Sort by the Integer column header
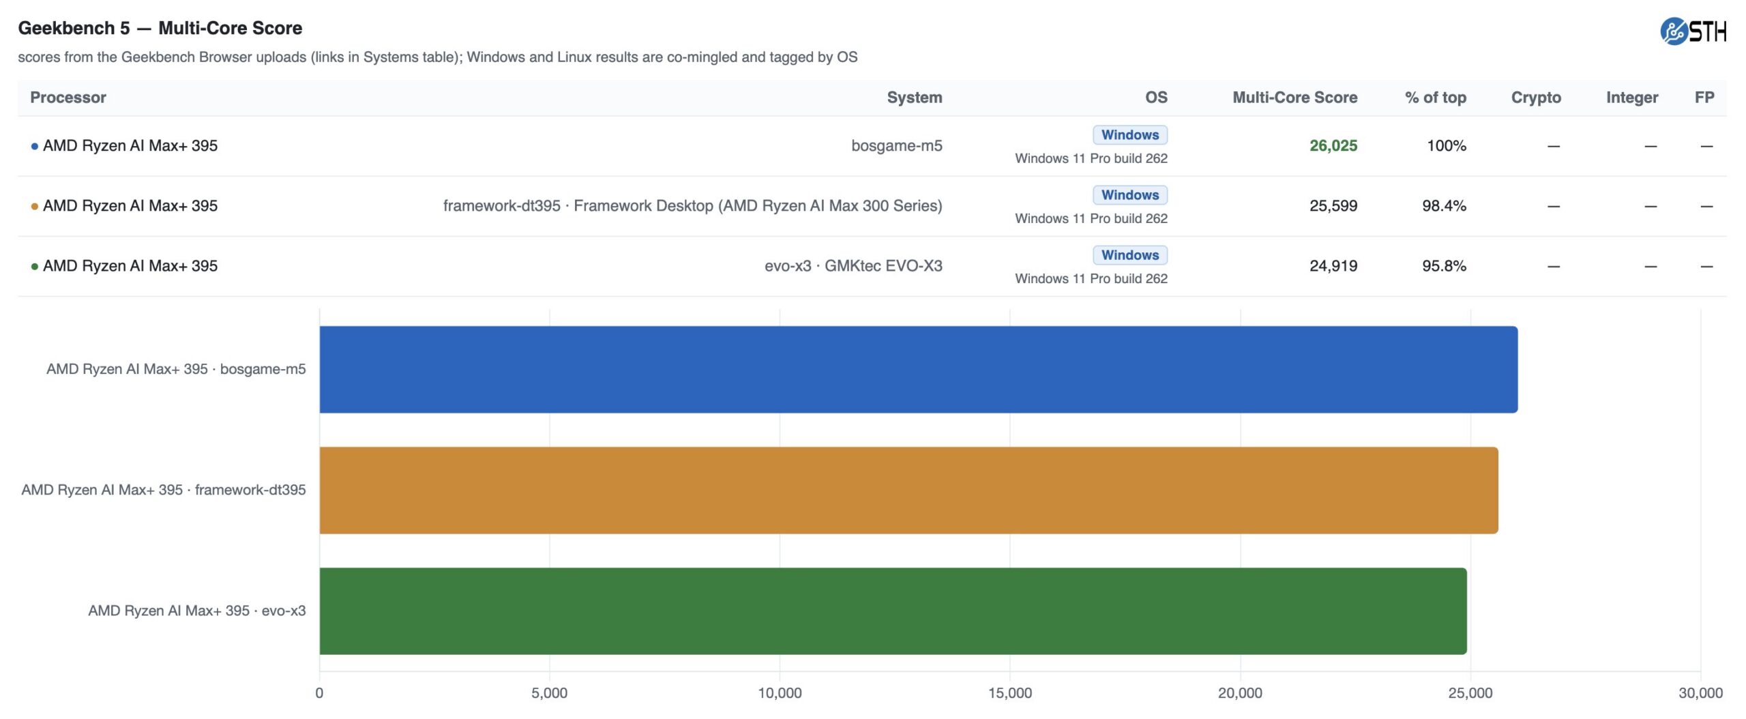Viewport: 1746px width, 719px height. (1631, 98)
